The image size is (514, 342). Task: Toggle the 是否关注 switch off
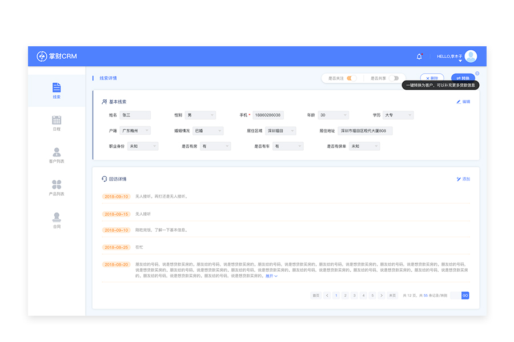point(351,78)
